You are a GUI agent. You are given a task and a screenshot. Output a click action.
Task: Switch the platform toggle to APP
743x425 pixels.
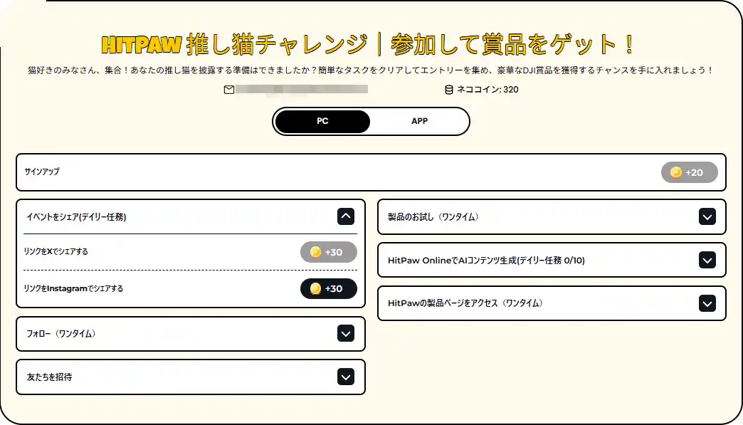[x=419, y=121]
